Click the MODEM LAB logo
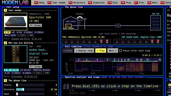The width and height of the screenshot is (171, 96). pos(15,2)
